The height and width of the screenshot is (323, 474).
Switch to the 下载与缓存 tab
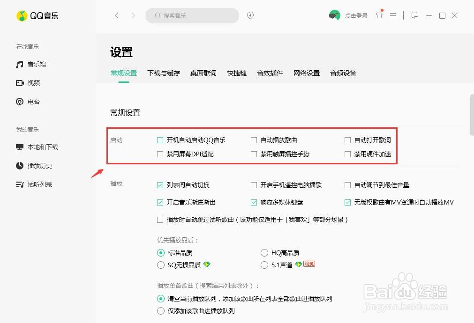pos(163,73)
